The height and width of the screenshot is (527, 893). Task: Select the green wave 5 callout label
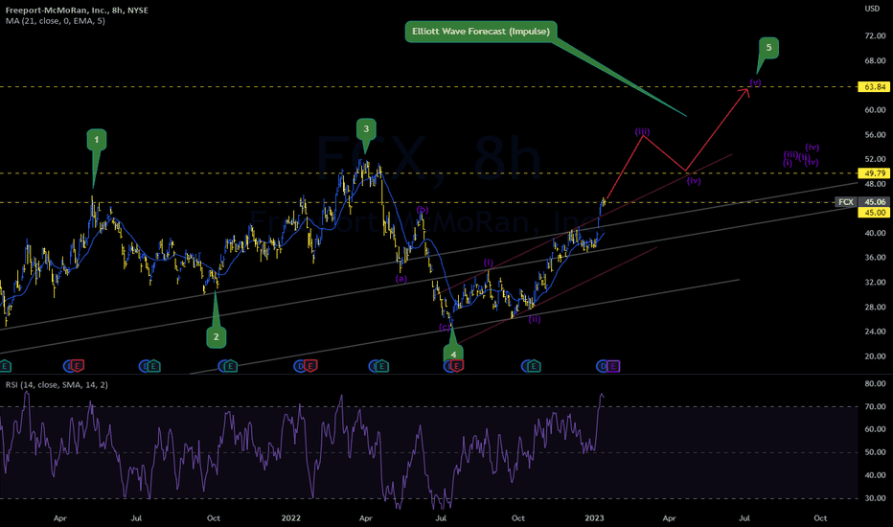768,48
